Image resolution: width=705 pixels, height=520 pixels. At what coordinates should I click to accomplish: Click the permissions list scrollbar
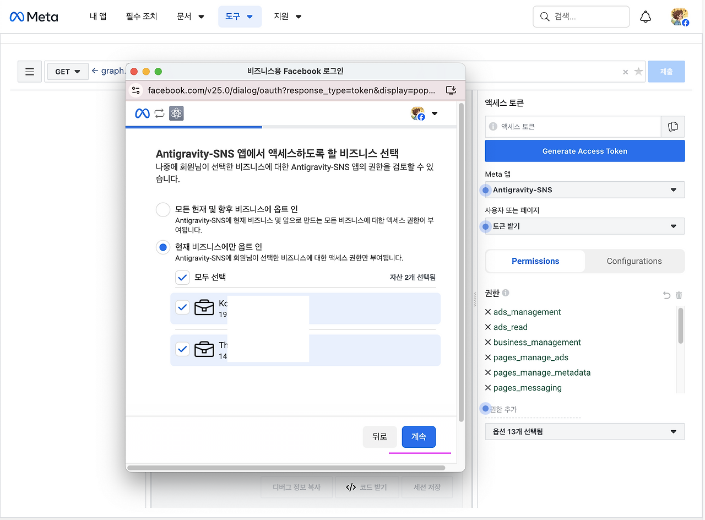(x=680, y=326)
